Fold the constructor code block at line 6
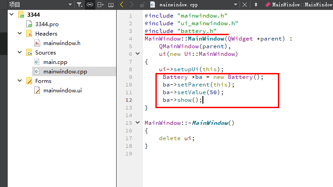 138,54
